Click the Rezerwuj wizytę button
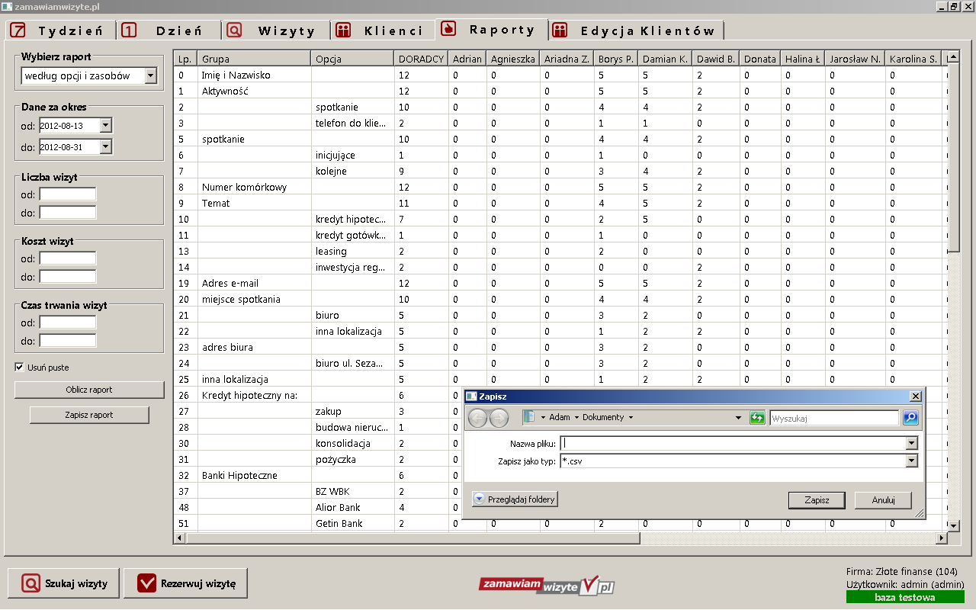This screenshot has height=610, width=976. pos(185,583)
